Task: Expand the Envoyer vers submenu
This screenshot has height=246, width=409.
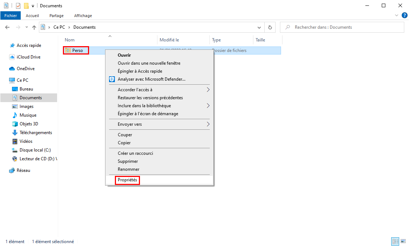Action: click(x=159, y=124)
